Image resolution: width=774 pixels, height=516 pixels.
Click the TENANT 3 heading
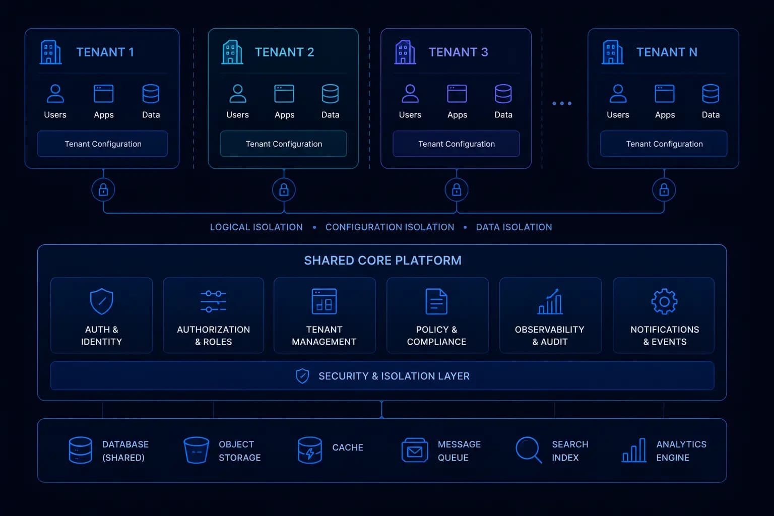458,52
